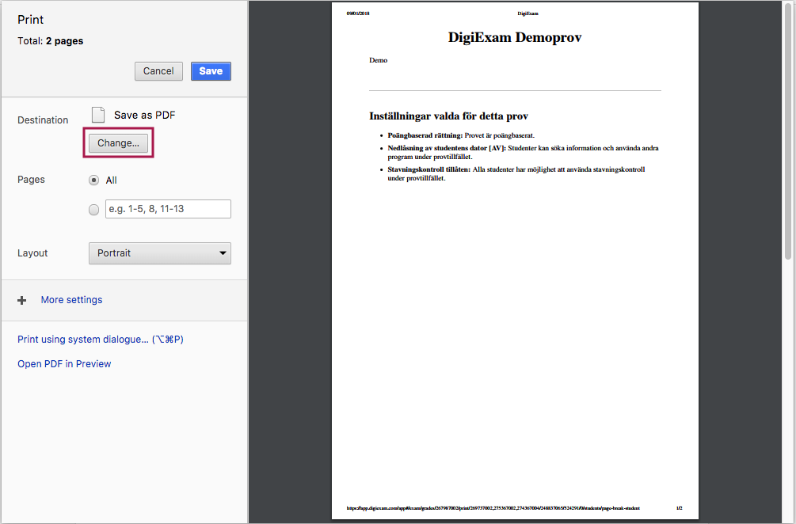Viewport: 796px width, 524px height.
Task: Click the "Demo" text in the preview
Action: pos(379,60)
